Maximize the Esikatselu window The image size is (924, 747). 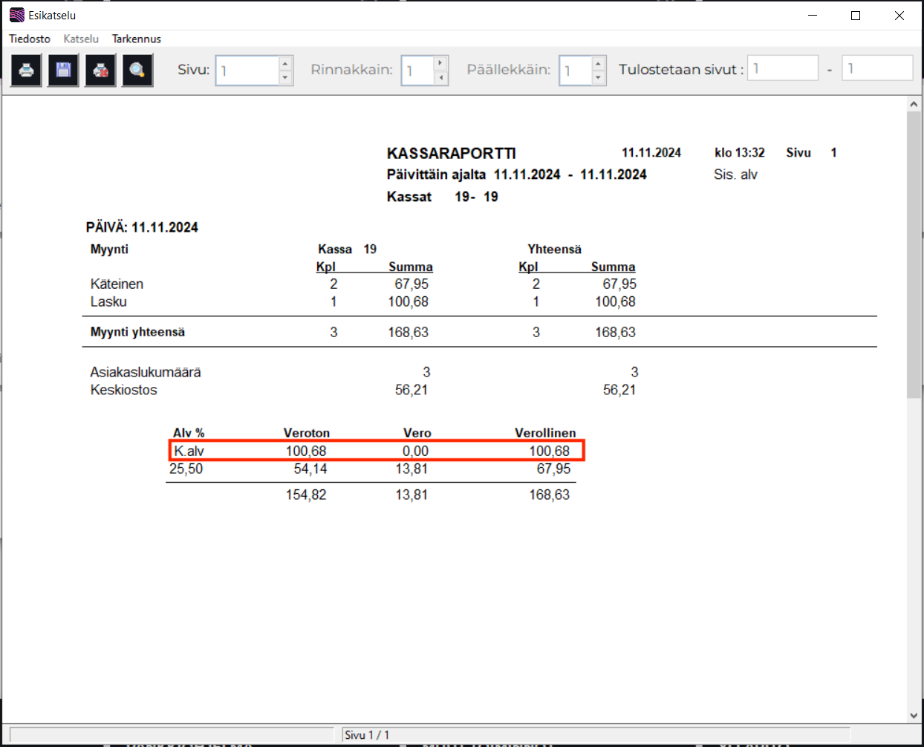(856, 16)
